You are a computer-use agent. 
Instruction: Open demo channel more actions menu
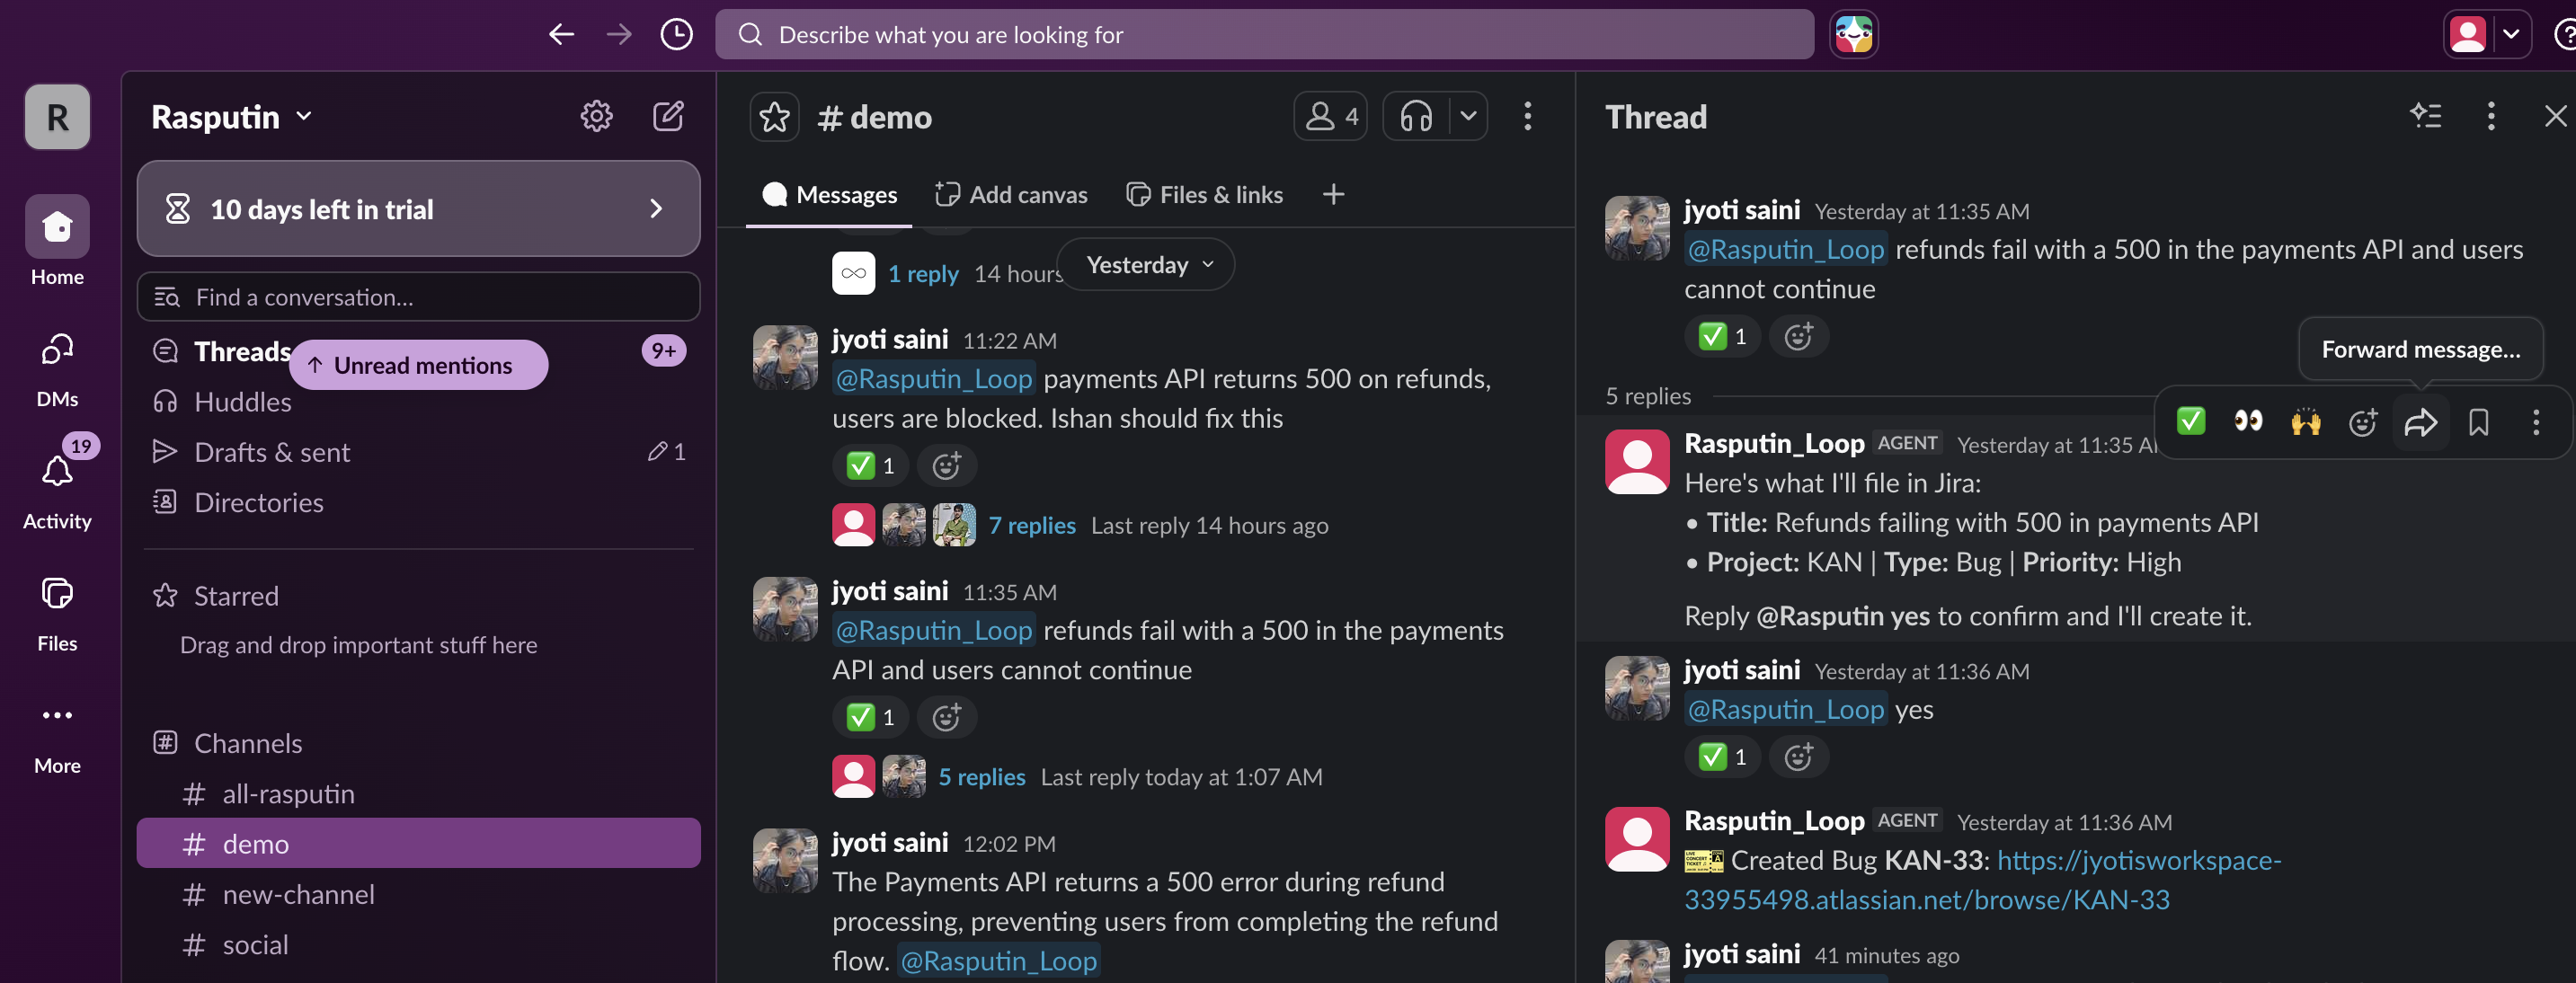pos(1527,117)
